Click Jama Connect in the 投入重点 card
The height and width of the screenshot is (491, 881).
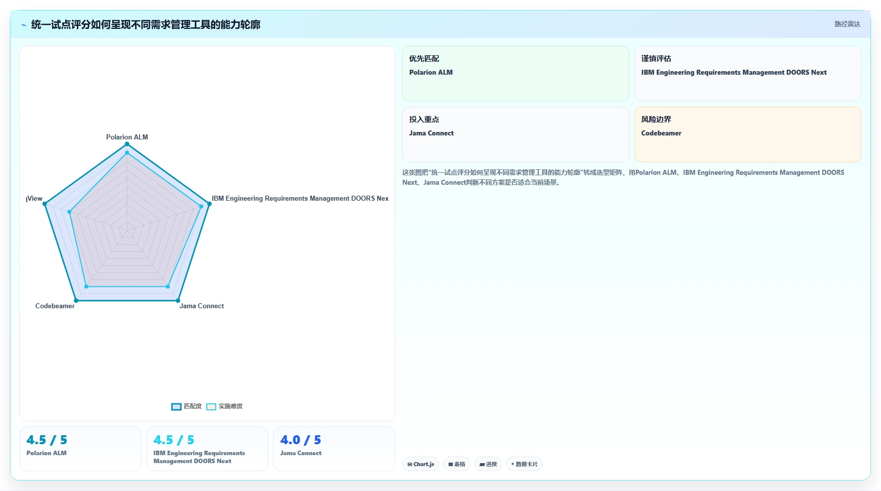pyautogui.click(x=432, y=133)
